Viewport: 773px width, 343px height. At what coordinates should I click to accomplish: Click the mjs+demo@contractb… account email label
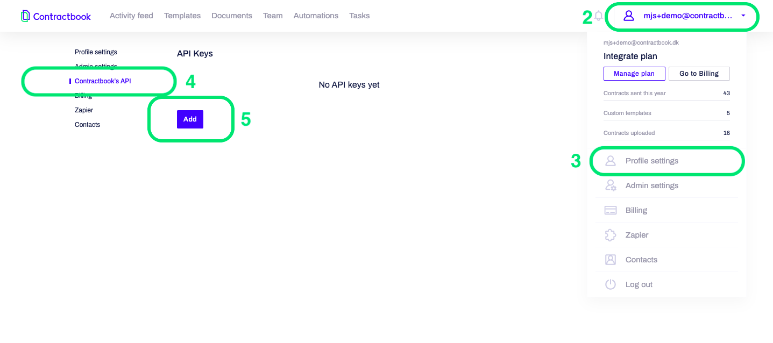click(x=688, y=16)
